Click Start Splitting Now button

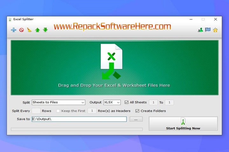183,123
